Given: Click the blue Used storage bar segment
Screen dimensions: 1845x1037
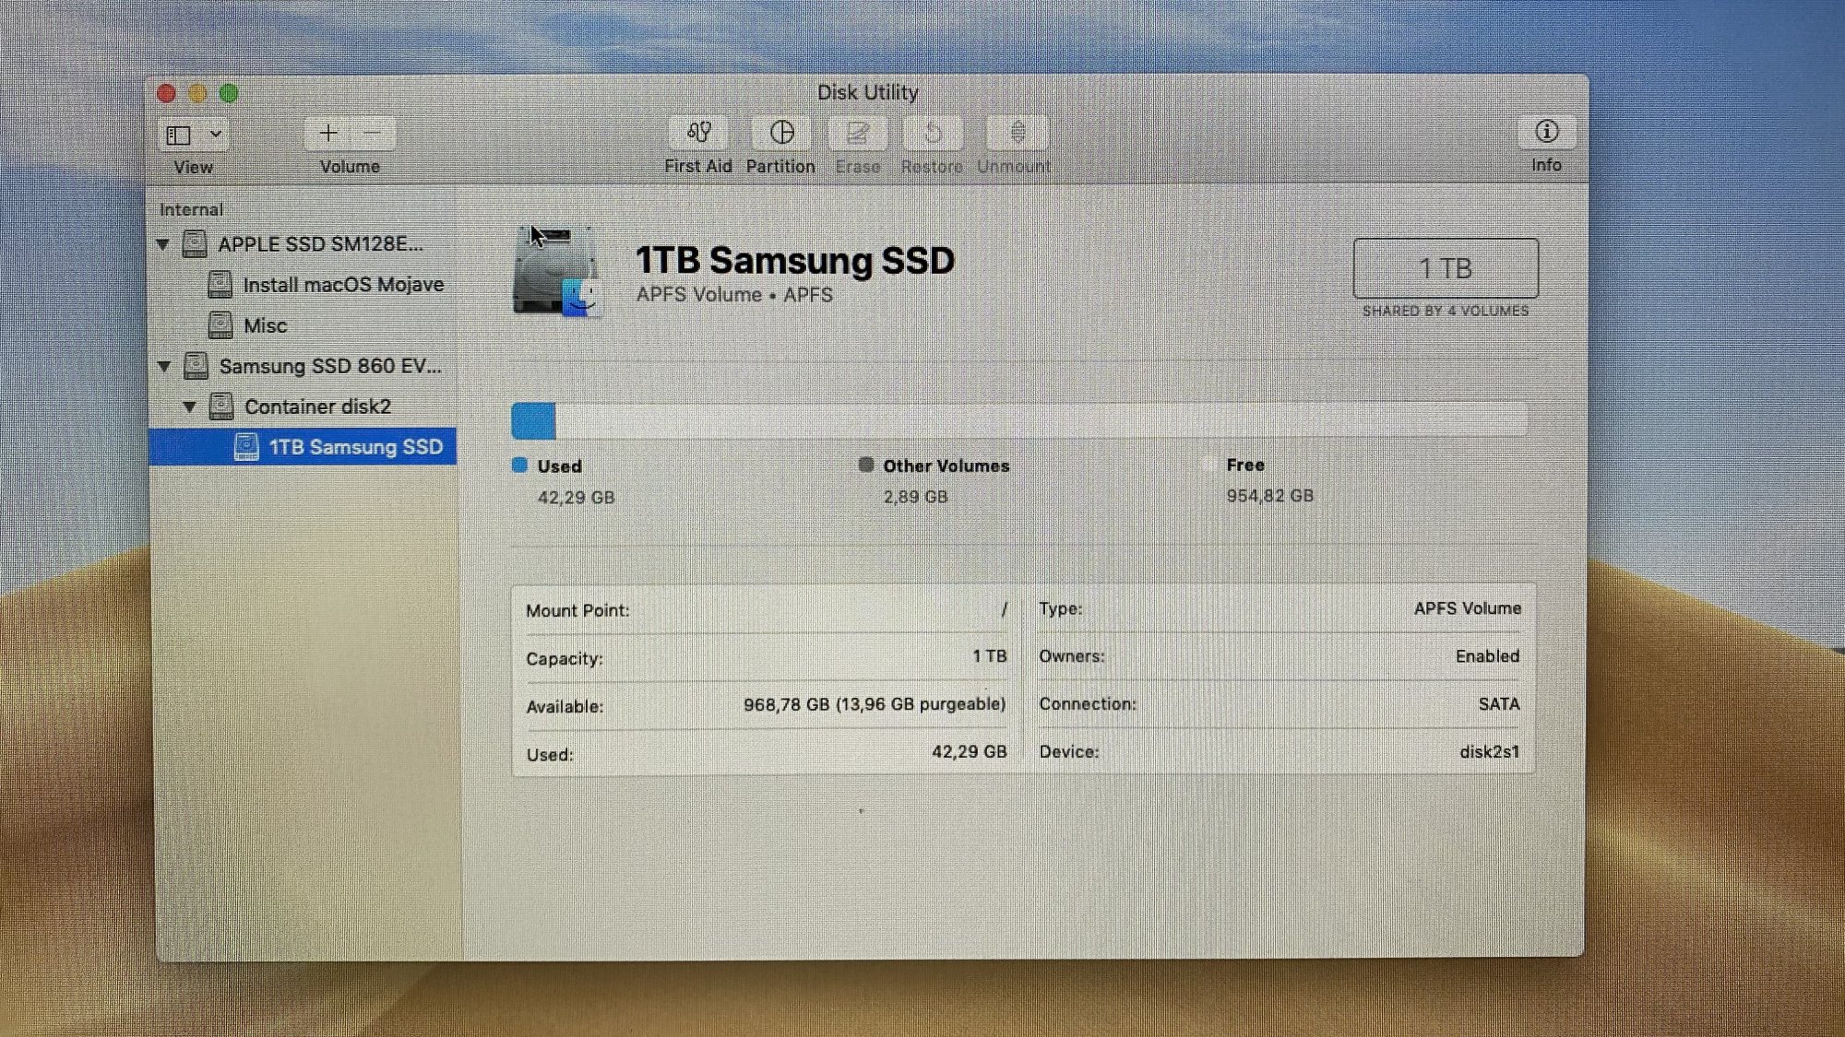Looking at the screenshot, I should [533, 421].
